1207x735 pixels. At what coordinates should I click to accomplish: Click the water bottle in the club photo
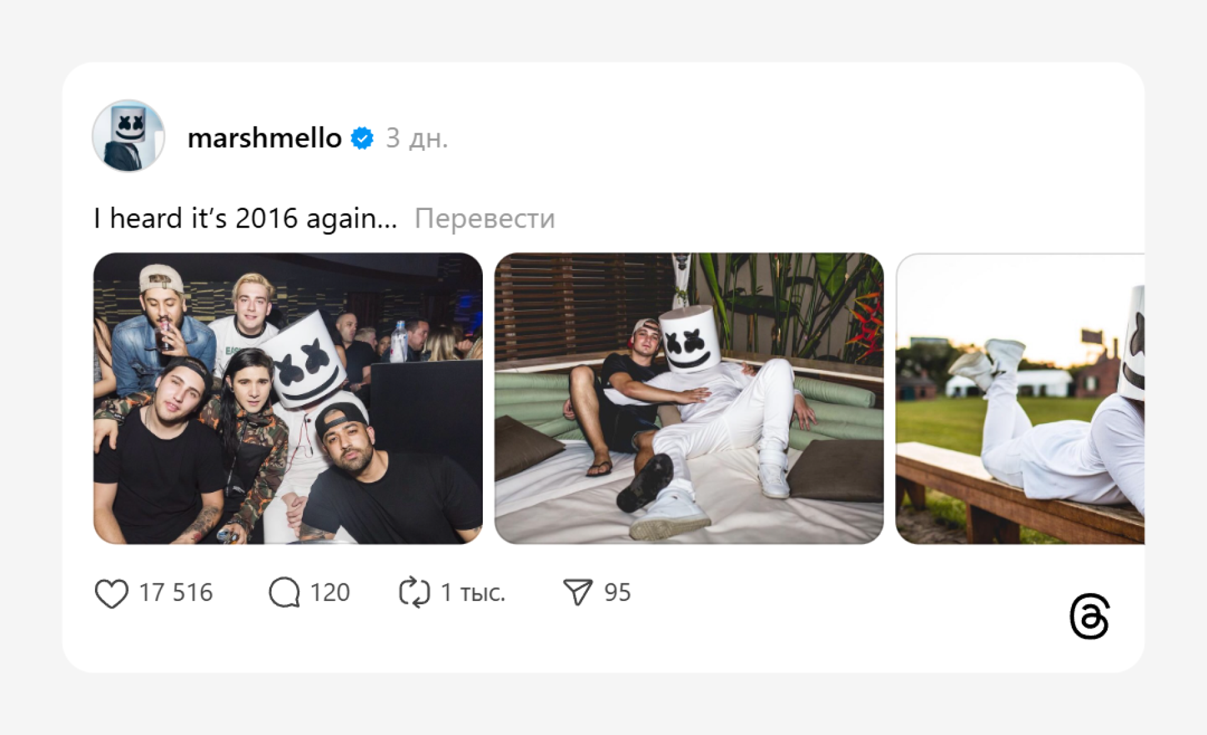[399, 341]
